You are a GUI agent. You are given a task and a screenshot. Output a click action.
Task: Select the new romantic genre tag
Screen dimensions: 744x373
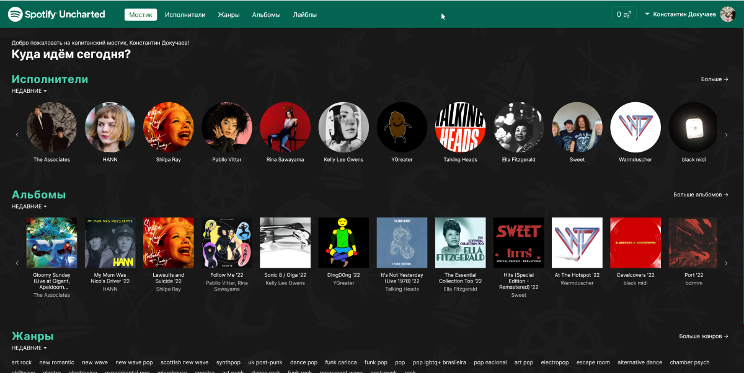coord(56,362)
